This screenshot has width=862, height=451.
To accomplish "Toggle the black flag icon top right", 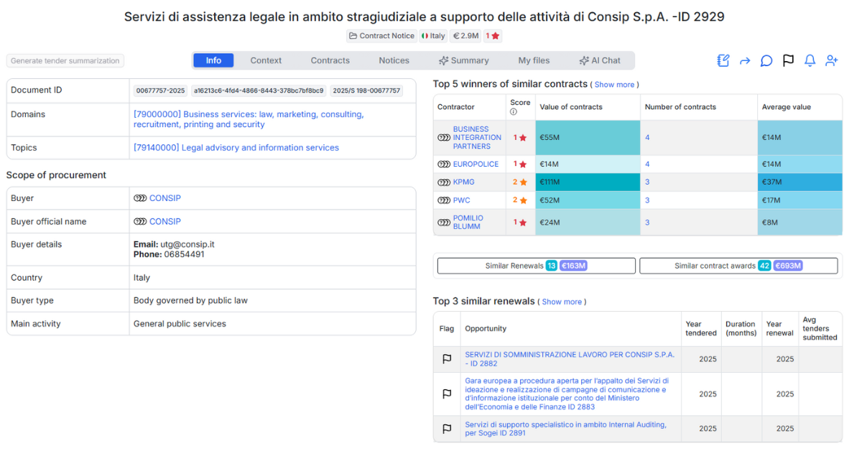I will click(788, 61).
